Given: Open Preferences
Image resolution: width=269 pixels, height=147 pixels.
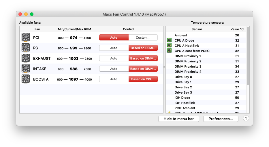Looking at the screenshot, I should [x=221, y=119].
